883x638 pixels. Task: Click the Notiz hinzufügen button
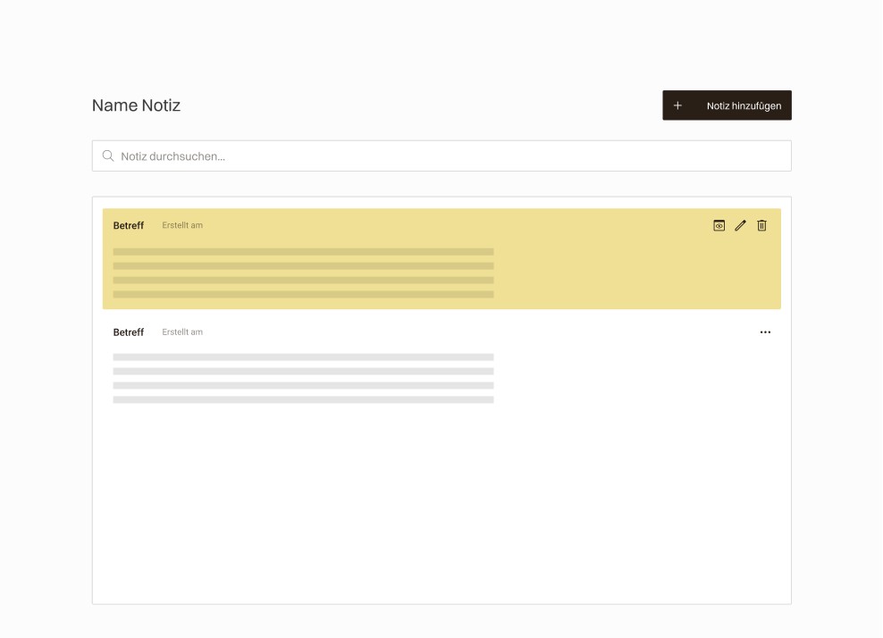(727, 105)
